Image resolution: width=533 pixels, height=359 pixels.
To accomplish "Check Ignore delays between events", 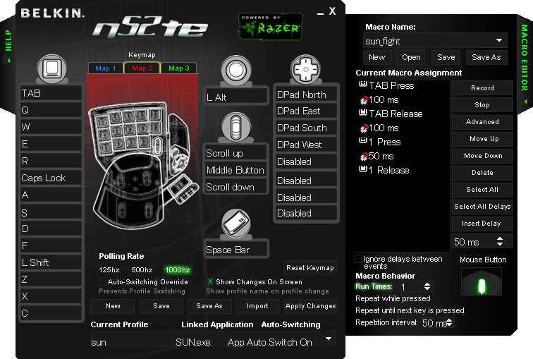I will [x=358, y=259].
